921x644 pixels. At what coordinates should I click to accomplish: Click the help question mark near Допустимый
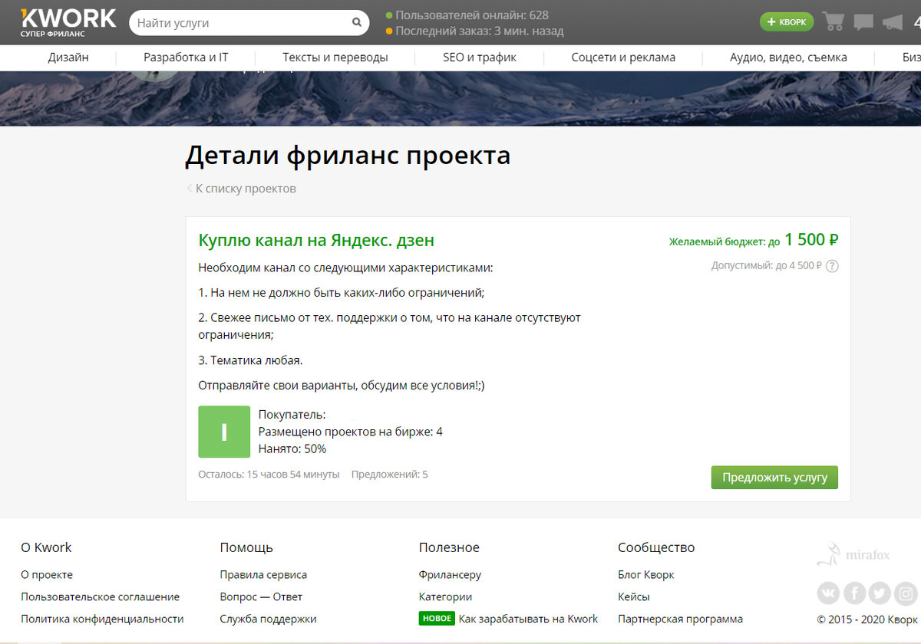(832, 266)
